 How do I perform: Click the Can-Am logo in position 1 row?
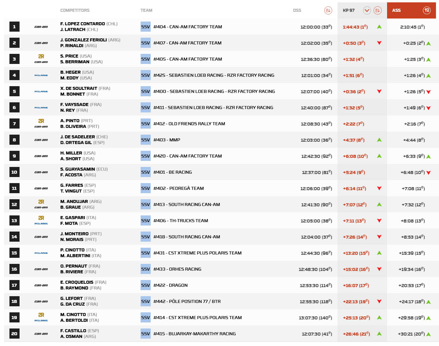[41, 27]
